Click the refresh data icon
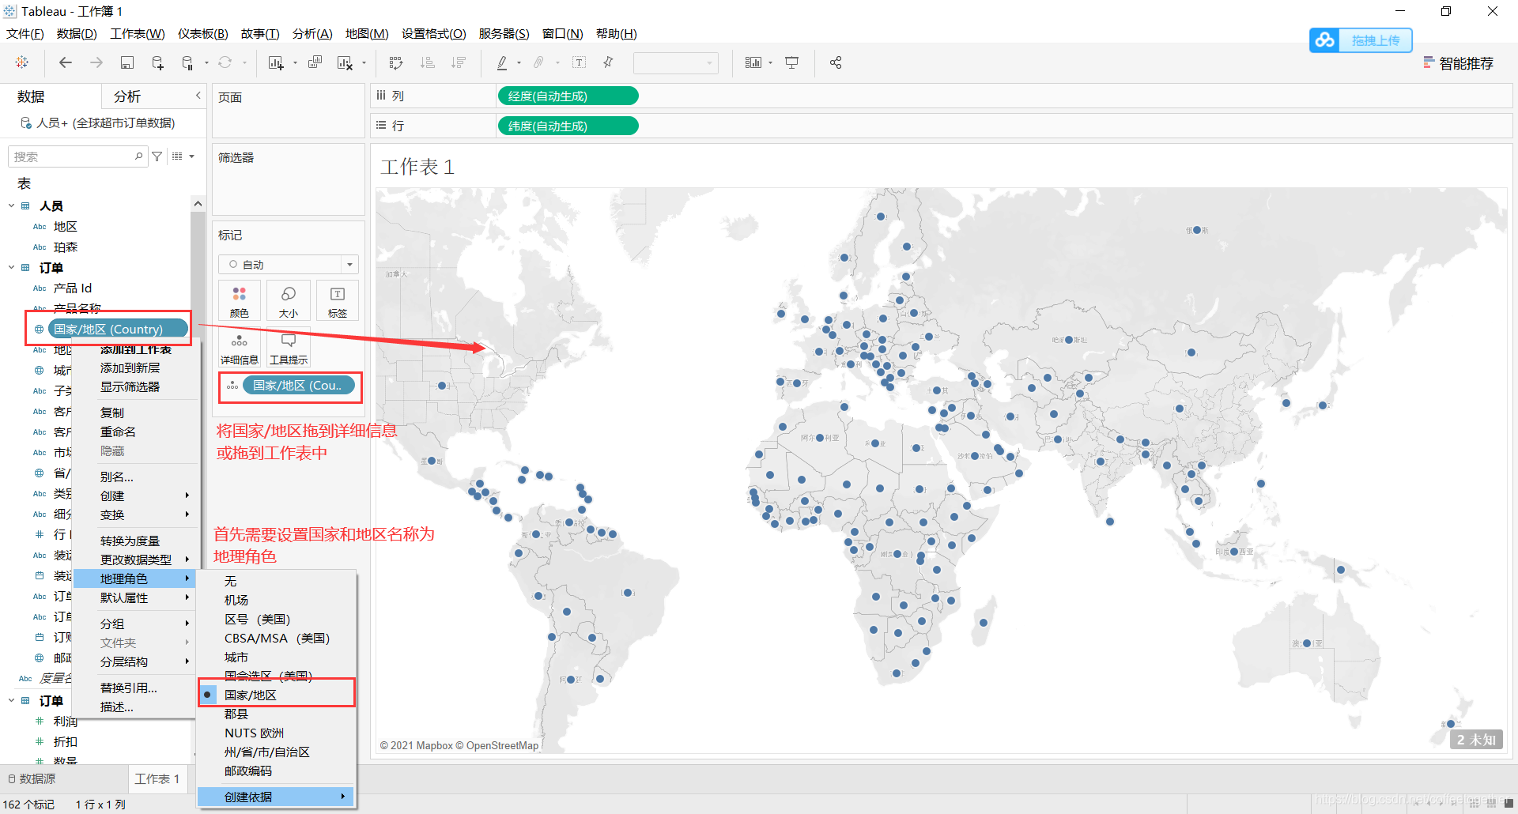Screen dimensions: 1518x814 225,62
